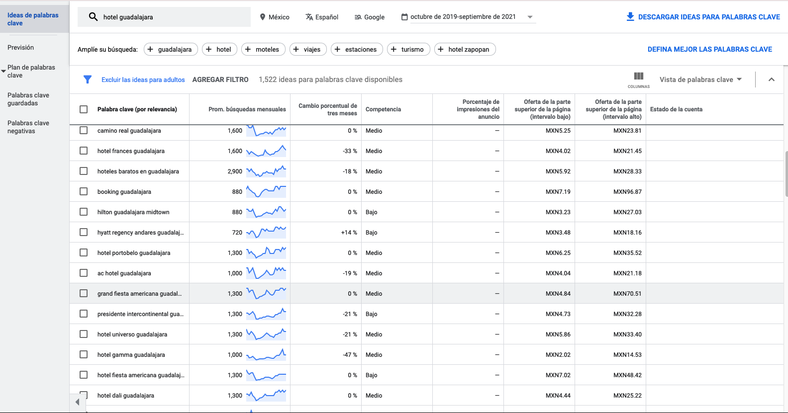The width and height of the screenshot is (788, 413).
Task: Go to Previsión in sidebar
Action: (x=21, y=48)
